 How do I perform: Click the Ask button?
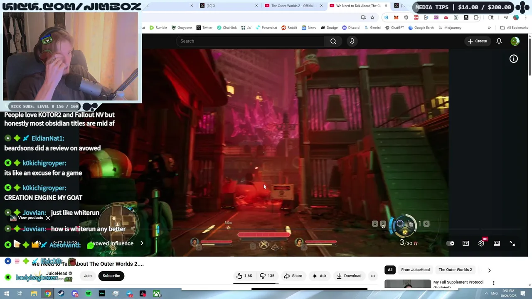(319, 276)
